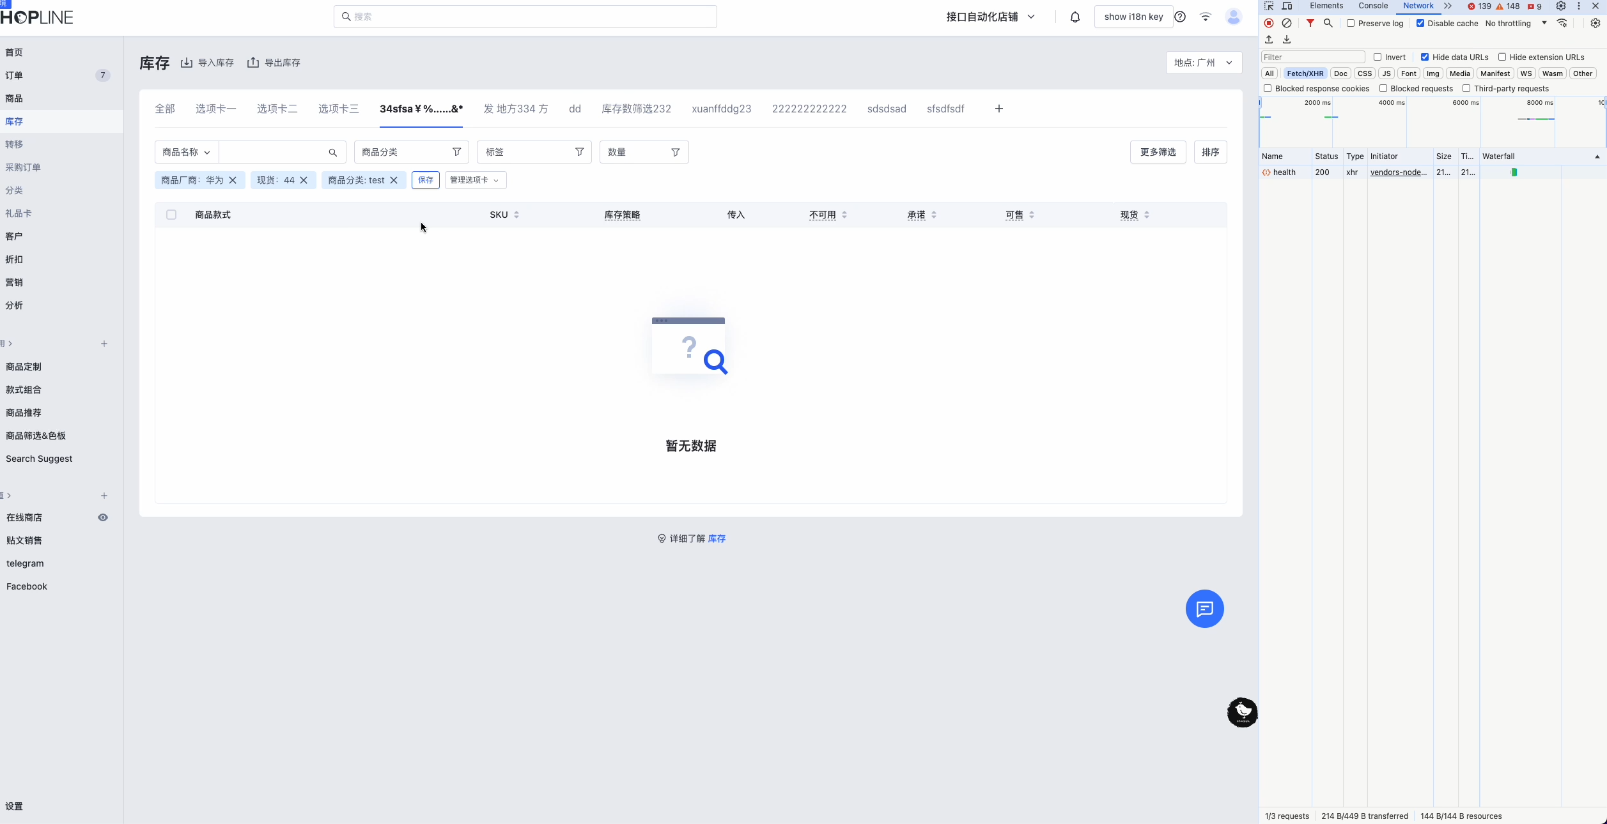The height and width of the screenshot is (824, 1607).
Task: Toggle the 在线商店 eye icon
Action: [x=103, y=517]
